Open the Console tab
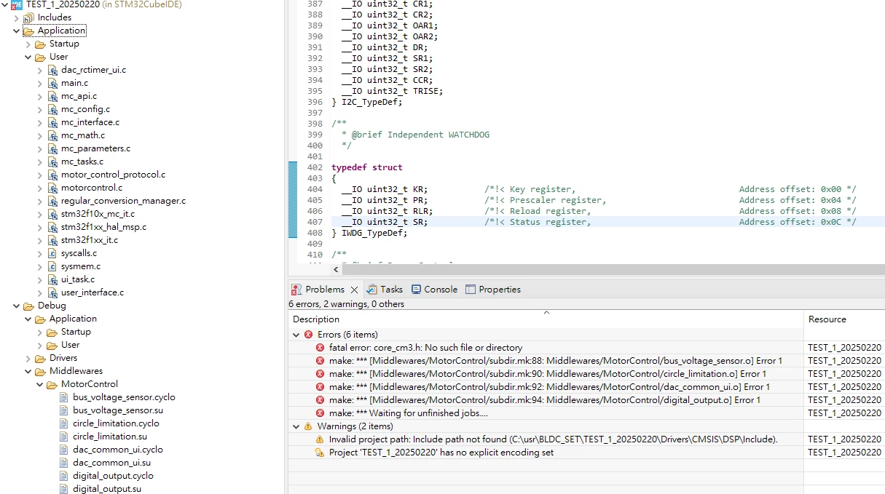The image size is (885, 494). (x=434, y=290)
